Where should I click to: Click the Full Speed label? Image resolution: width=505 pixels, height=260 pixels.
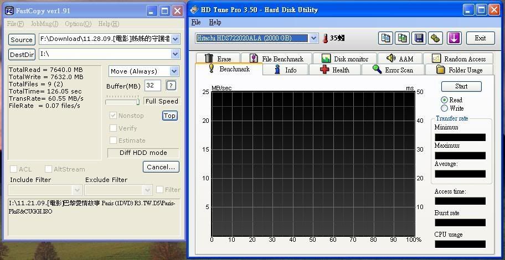pyautogui.click(x=162, y=101)
